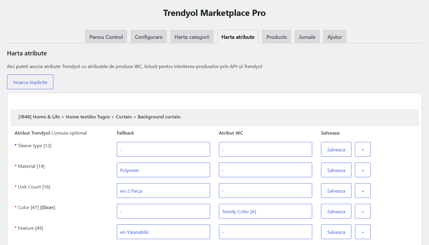
Task: Save the Unit Count mapping
Action: [x=336, y=191]
